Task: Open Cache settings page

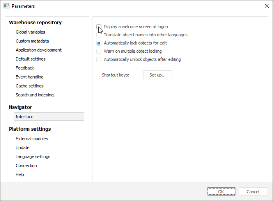Action: [30, 86]
